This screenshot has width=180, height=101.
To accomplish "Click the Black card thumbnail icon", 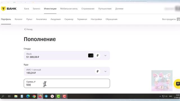I will click(91, 56).
